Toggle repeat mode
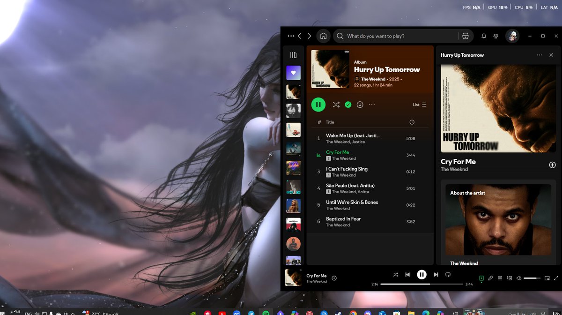Image resolution: width=562 pixels, height=315 pixels. pos(448,275)
